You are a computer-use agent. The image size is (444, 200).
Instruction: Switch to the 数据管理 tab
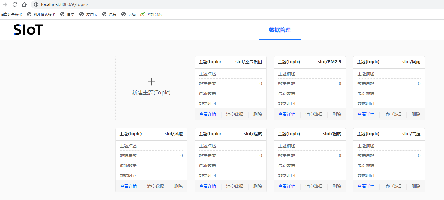pyautogui.click(x=280, y=30)
